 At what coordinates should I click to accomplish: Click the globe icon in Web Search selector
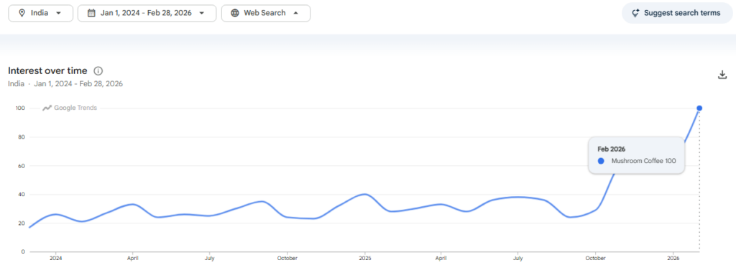(x=235, y=13)
